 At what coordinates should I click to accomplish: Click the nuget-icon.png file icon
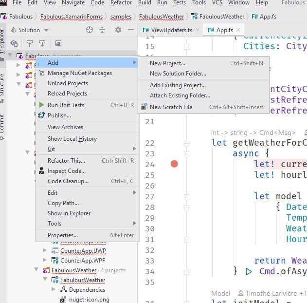(63, 299)
